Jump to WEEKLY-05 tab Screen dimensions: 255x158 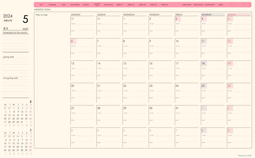click(165, 5)
